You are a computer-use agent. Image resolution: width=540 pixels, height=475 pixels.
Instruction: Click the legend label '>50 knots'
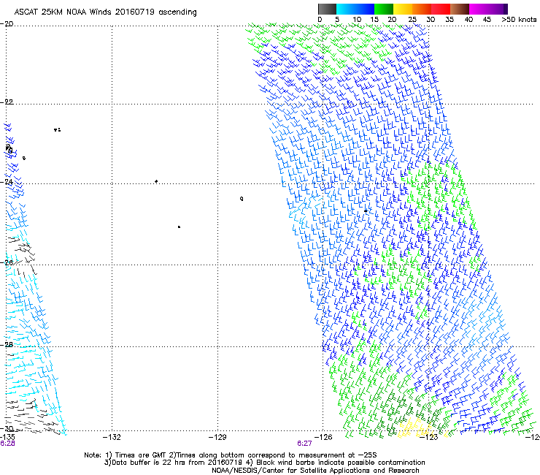519,20
